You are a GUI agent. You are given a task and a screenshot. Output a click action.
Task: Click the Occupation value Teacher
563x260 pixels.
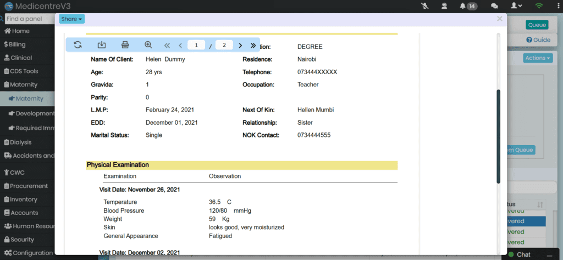click(308, 85)
